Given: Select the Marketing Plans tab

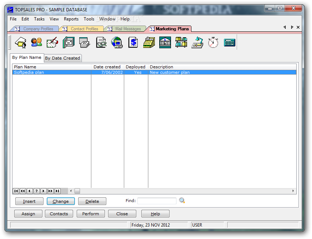Looking at the screenshot, I should click(x=170, y=29).
